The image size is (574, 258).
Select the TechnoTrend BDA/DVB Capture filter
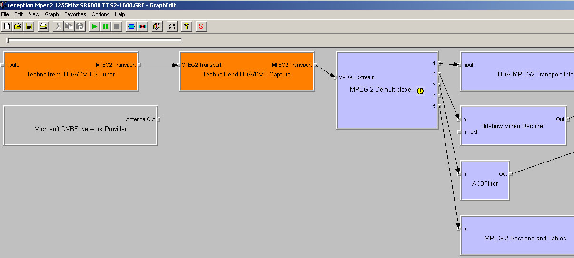pyautogui.click(x=247, y=71)
